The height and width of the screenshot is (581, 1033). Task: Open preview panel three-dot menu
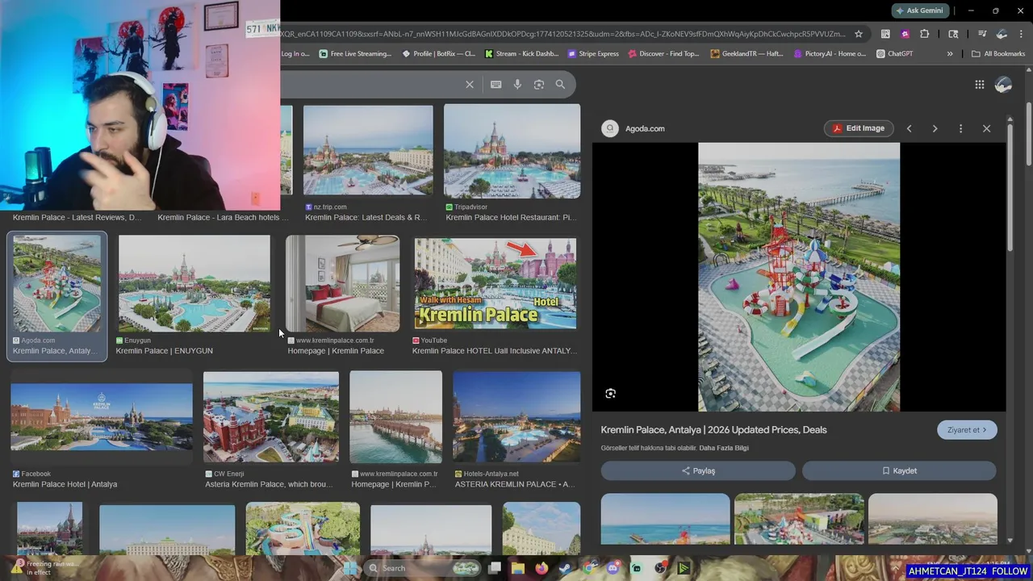[x=960, y=128]
